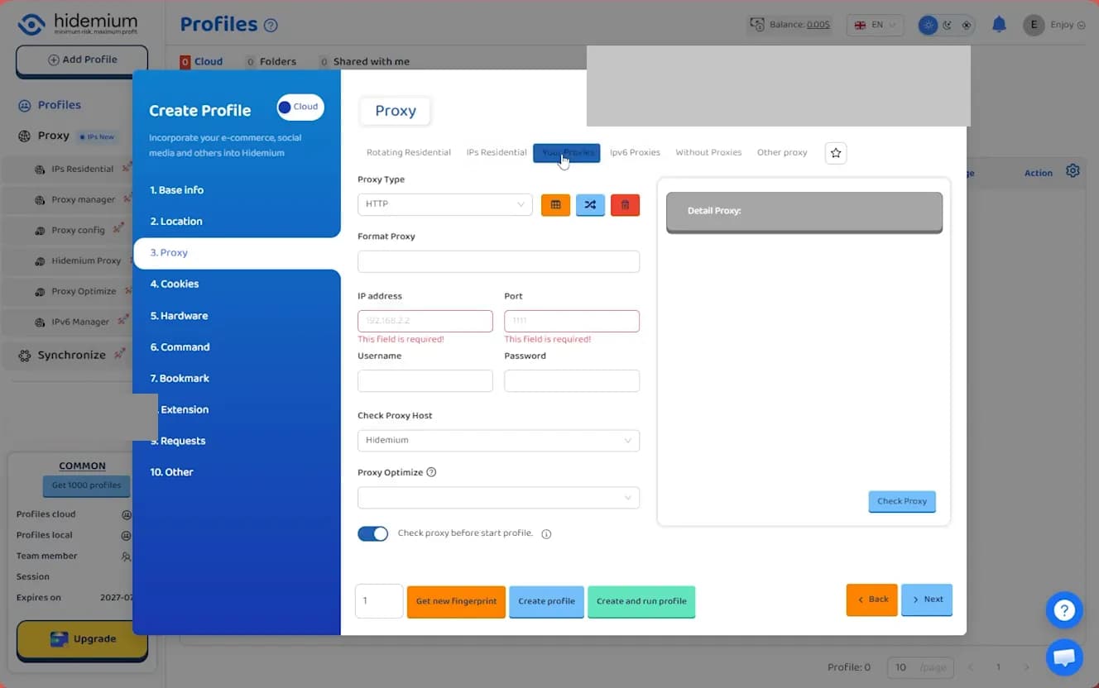Viewport: 1099px width, 688px height.
Task: Open the live chat bubble icon
Action: [x=1064, y=657]
